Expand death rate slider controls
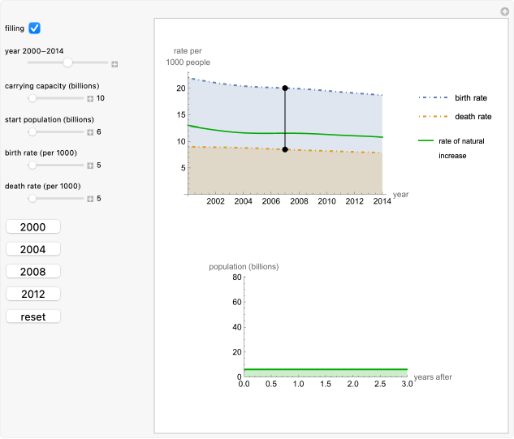514x439 pixels. coord(91,198)
